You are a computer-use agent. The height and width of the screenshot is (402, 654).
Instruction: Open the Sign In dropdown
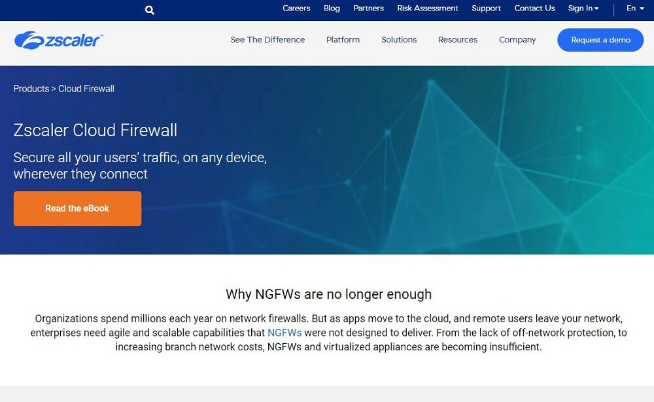[x=583, y=8]
